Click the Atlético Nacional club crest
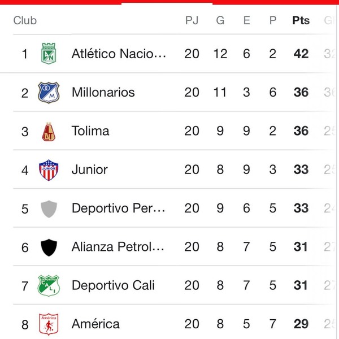The height and width of the screenshot is (339, 339). point(48,54)
